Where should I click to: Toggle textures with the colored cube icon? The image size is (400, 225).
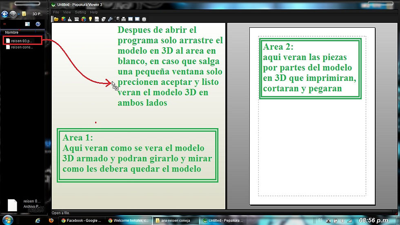[x=63, y=19]
